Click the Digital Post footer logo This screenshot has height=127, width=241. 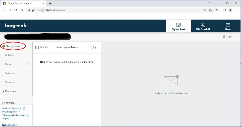pyautogui.click(x=10, y=125)
